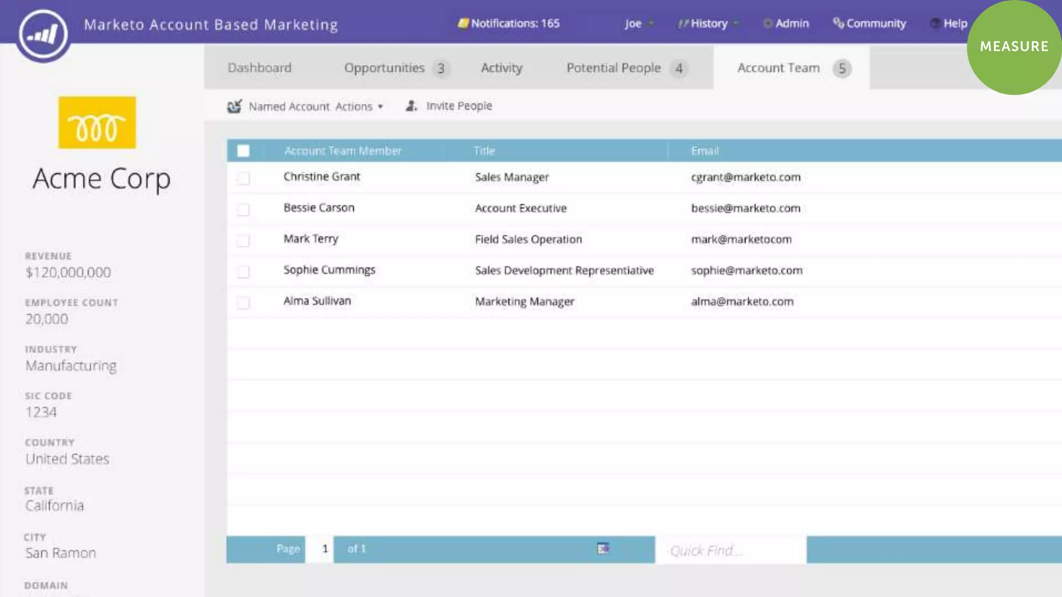Open the Notifications icon

tap(463, 23)
